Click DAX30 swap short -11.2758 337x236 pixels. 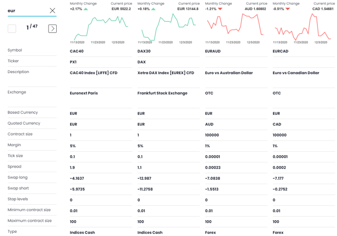[x=145, y=189]
